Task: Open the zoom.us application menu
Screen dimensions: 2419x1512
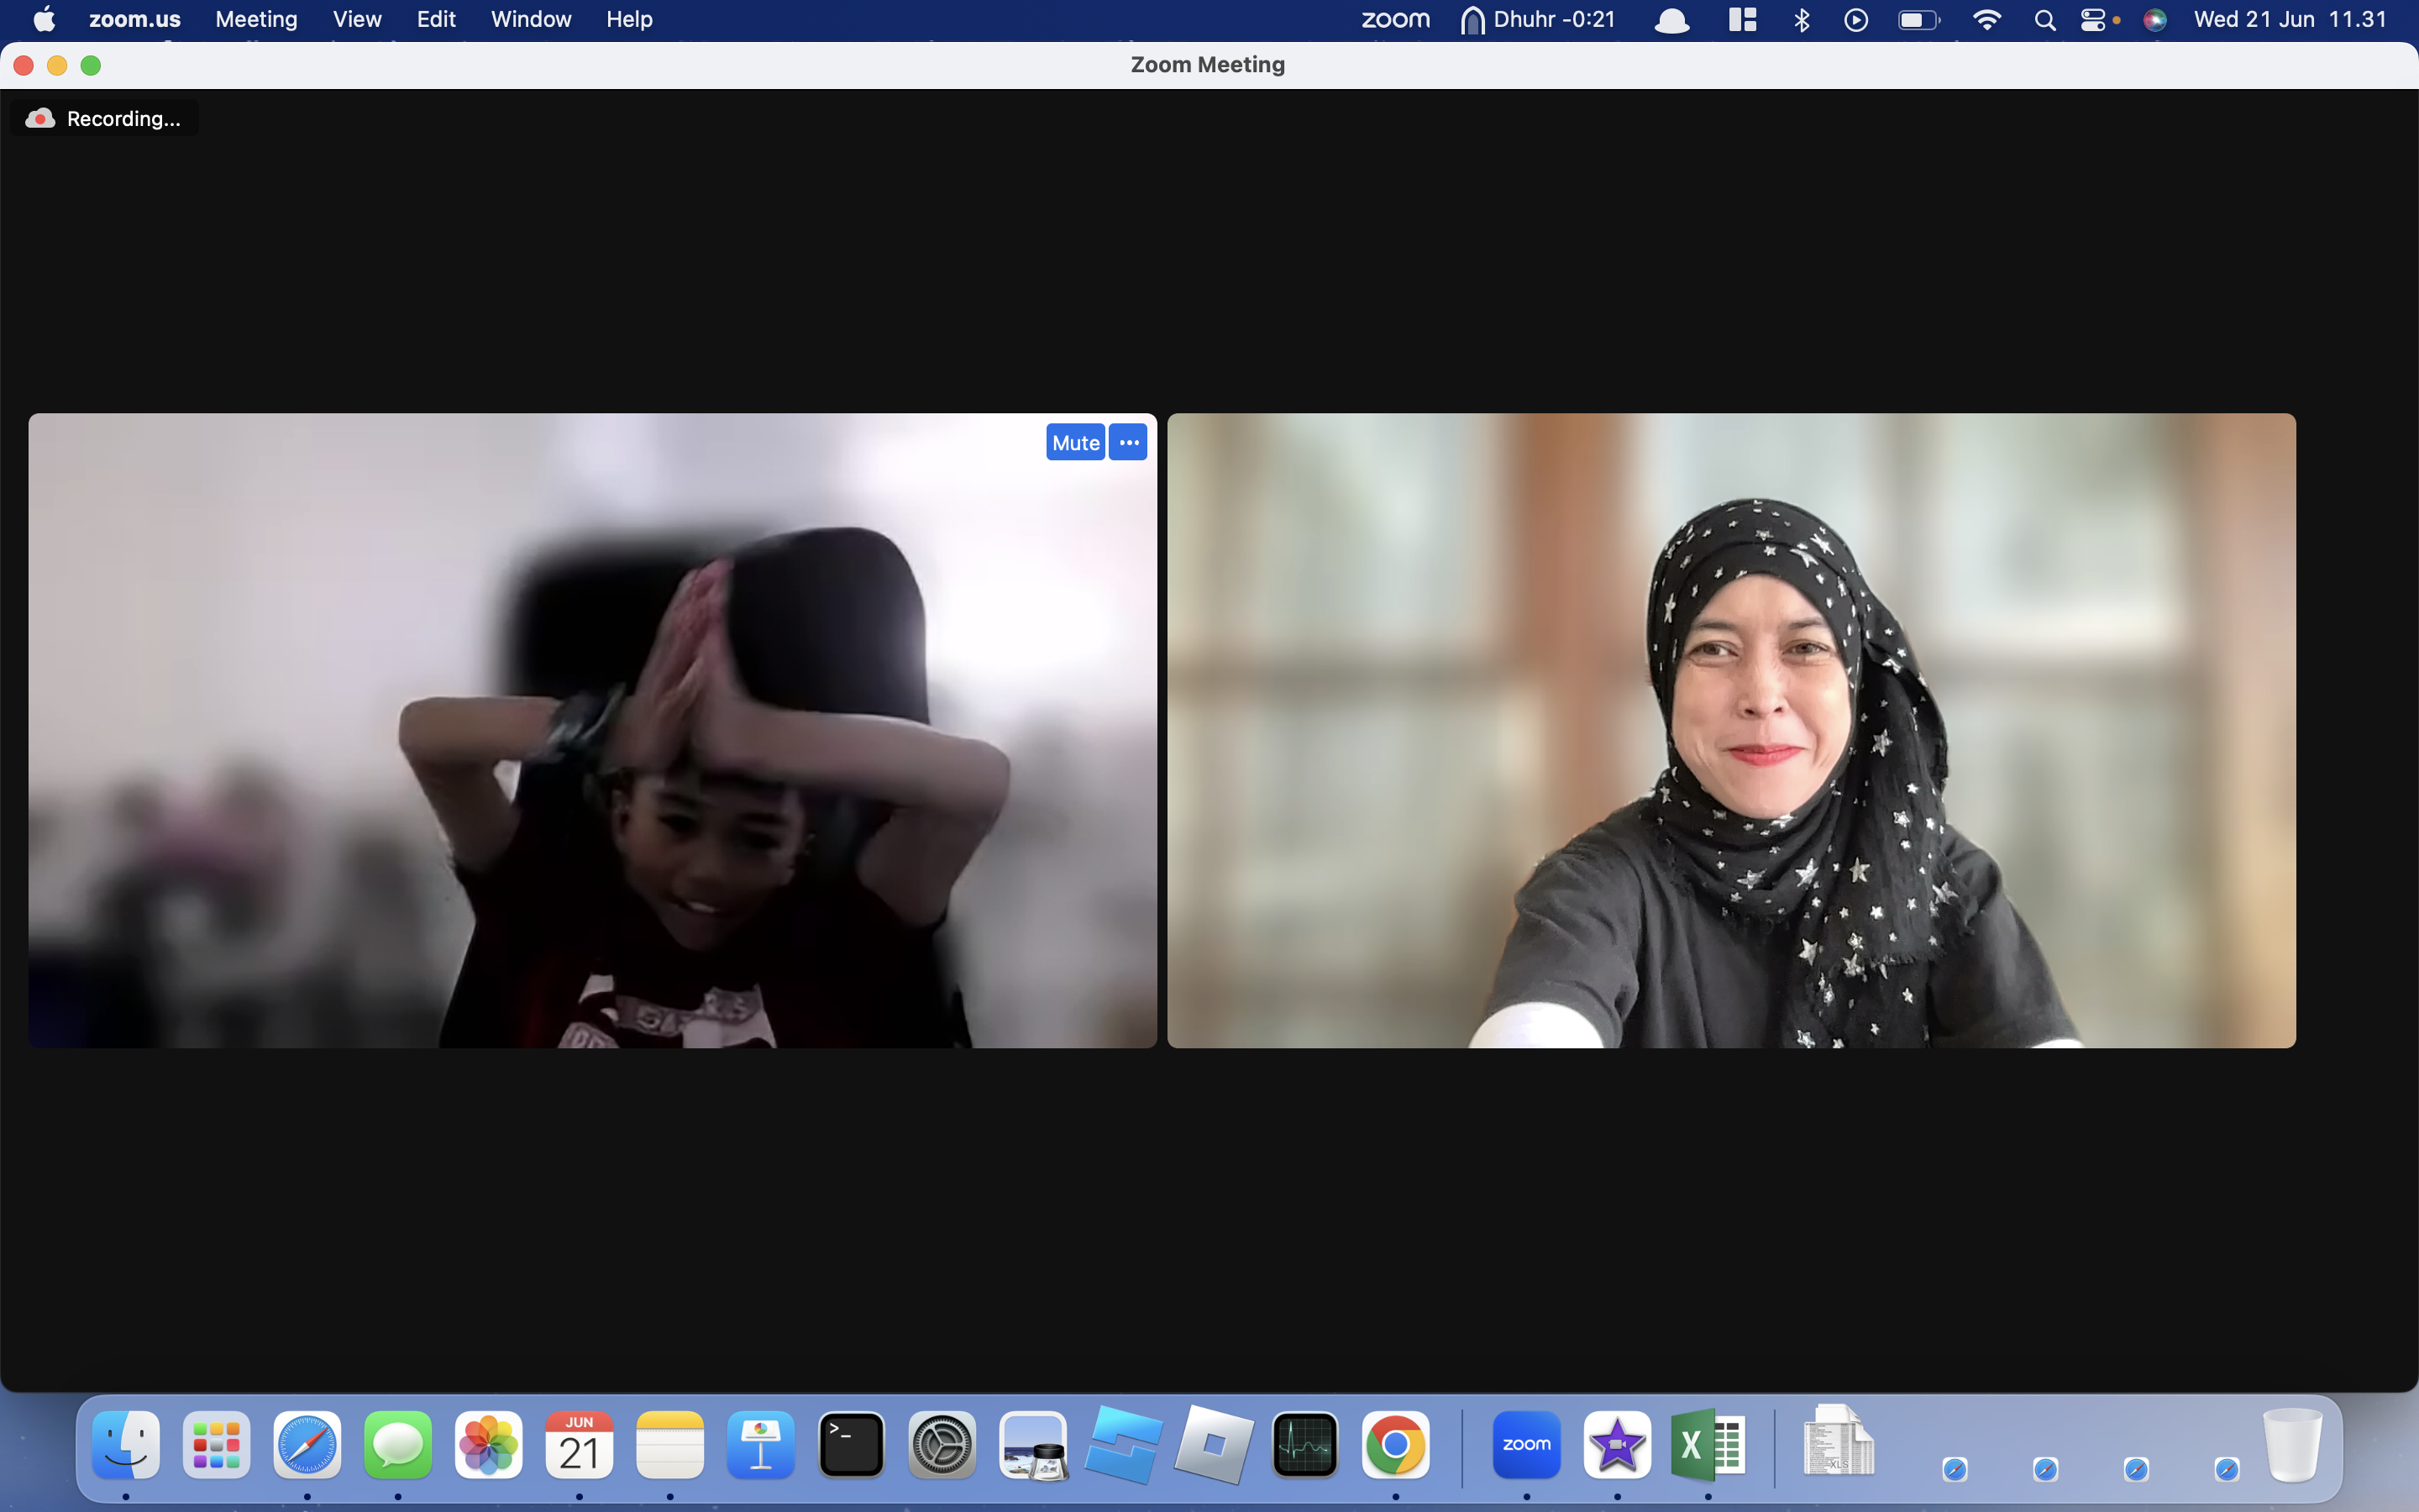Action: [134, 19]
